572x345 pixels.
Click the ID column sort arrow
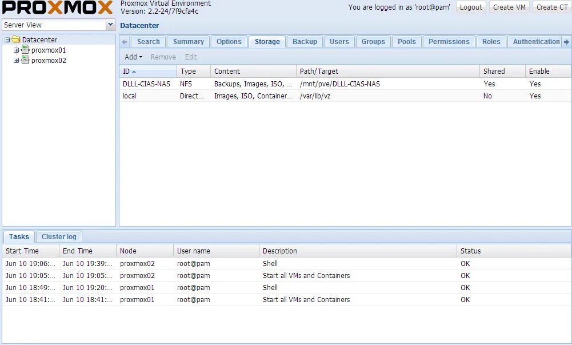[x=134, y=72]
